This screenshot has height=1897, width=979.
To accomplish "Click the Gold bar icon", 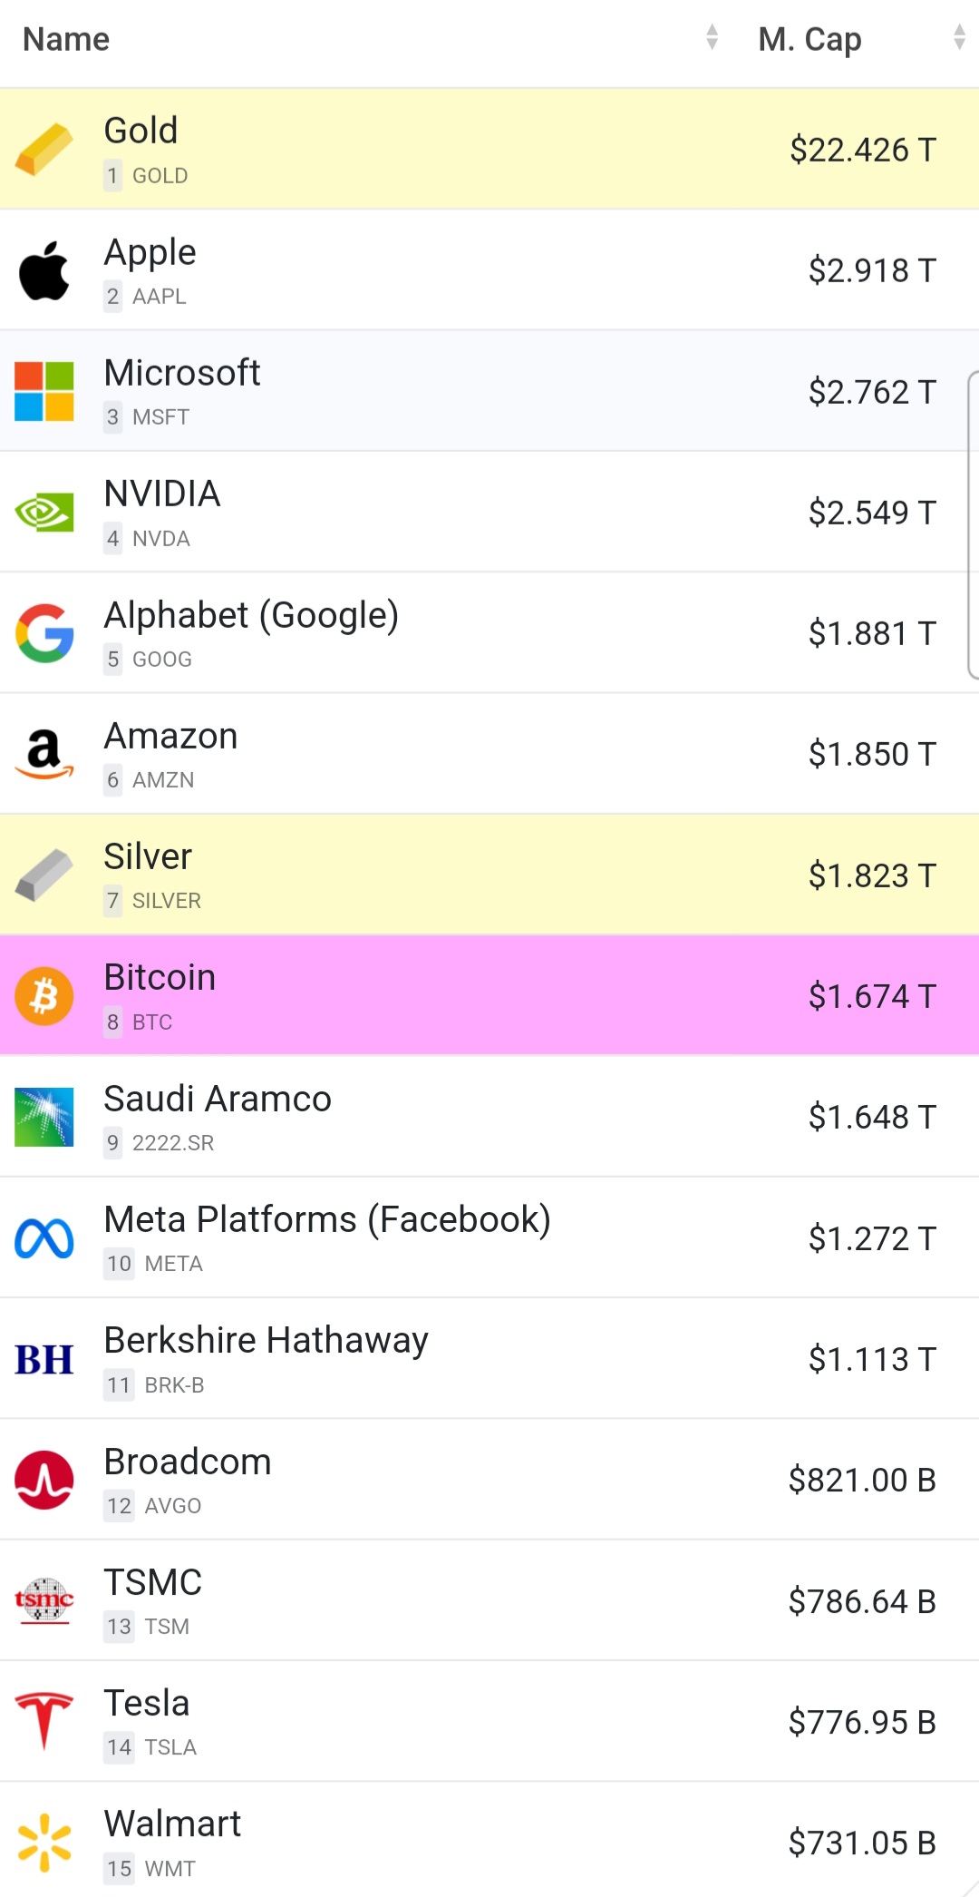I will click(x=44, y=149).
